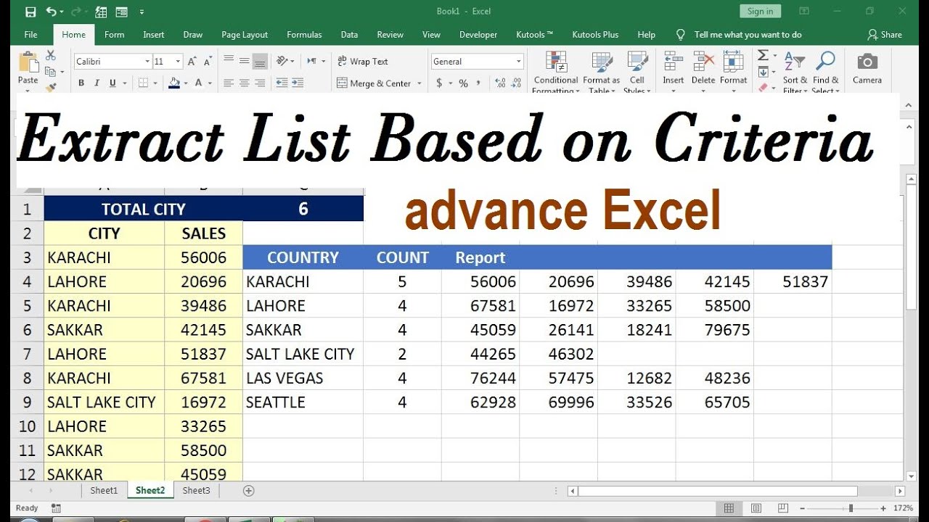This screenshot has width=929, height=522.
Task: Apply percent style number format
Action: (x=463, y=83)
